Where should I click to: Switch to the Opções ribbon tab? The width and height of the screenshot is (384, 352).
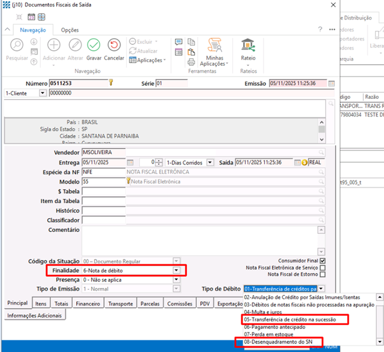coord(70,31)
